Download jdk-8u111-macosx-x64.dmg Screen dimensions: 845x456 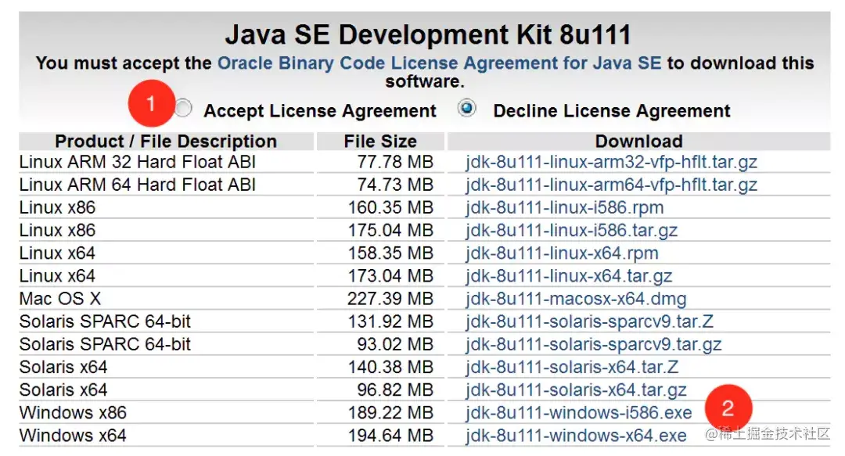[x=576, y=299]
